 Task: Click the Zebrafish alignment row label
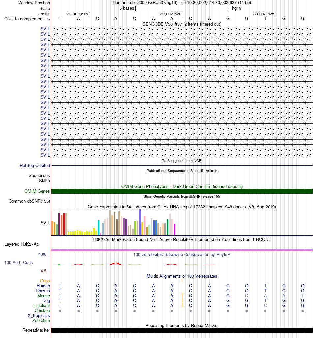(41, 321)
